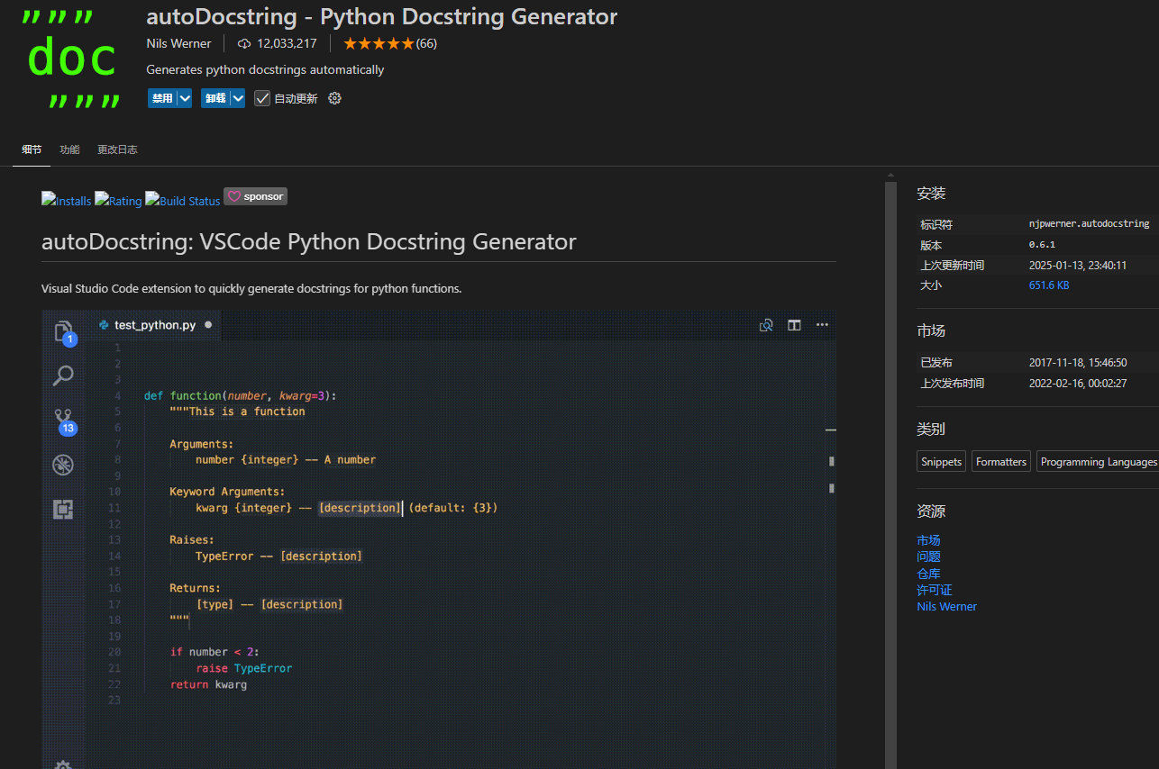Click the Snippets category tag
This screenshot has width=1159, height=769.
pos(942,462)
